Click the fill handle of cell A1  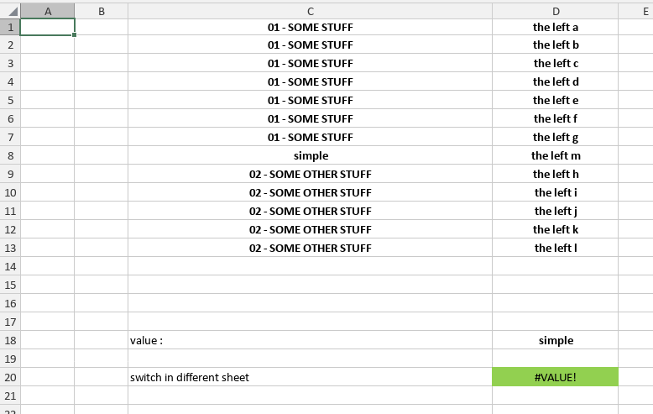(74, 35)
